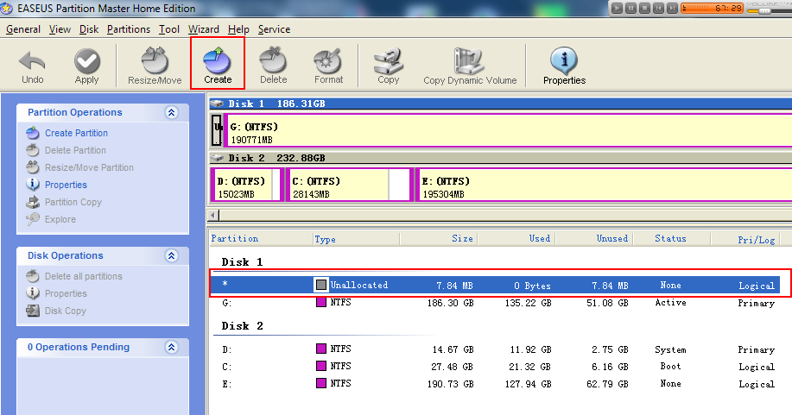Select the G: partition row in list
Screen dimensions: 792x415
(495, 303)
